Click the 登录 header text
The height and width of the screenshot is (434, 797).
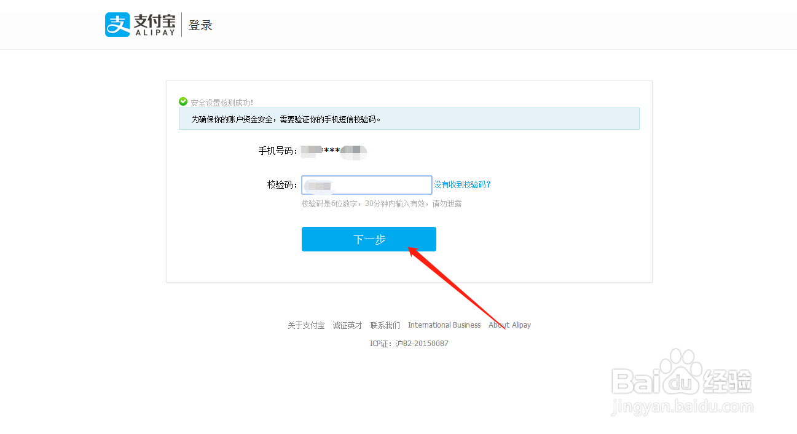(200, 25)
